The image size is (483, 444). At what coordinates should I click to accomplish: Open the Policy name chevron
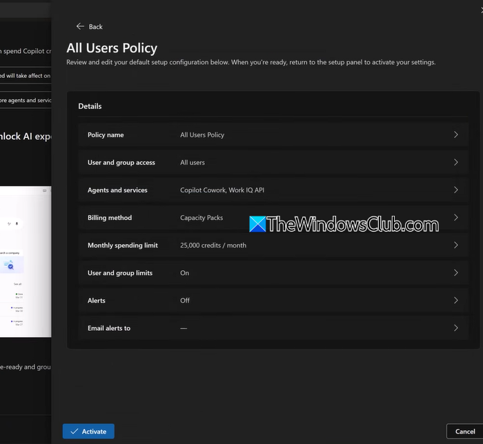[456, 134]
